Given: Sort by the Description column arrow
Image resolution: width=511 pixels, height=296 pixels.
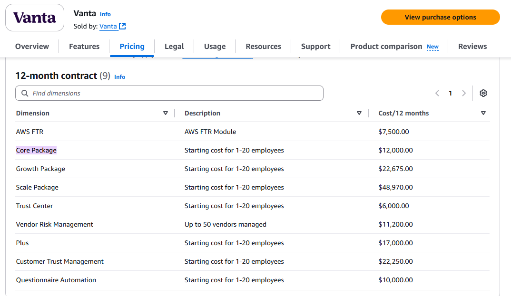Looking at the screenshot, I should tap(359, 113).
